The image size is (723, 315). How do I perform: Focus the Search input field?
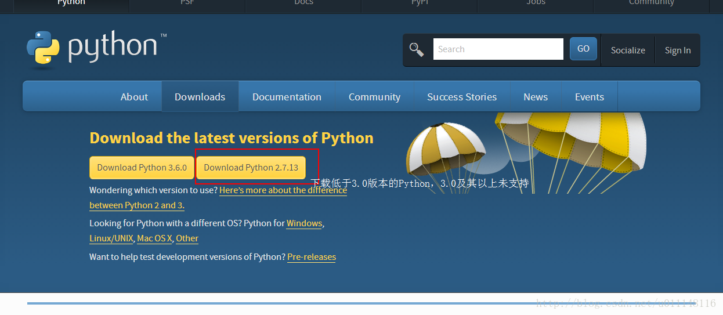498,49
